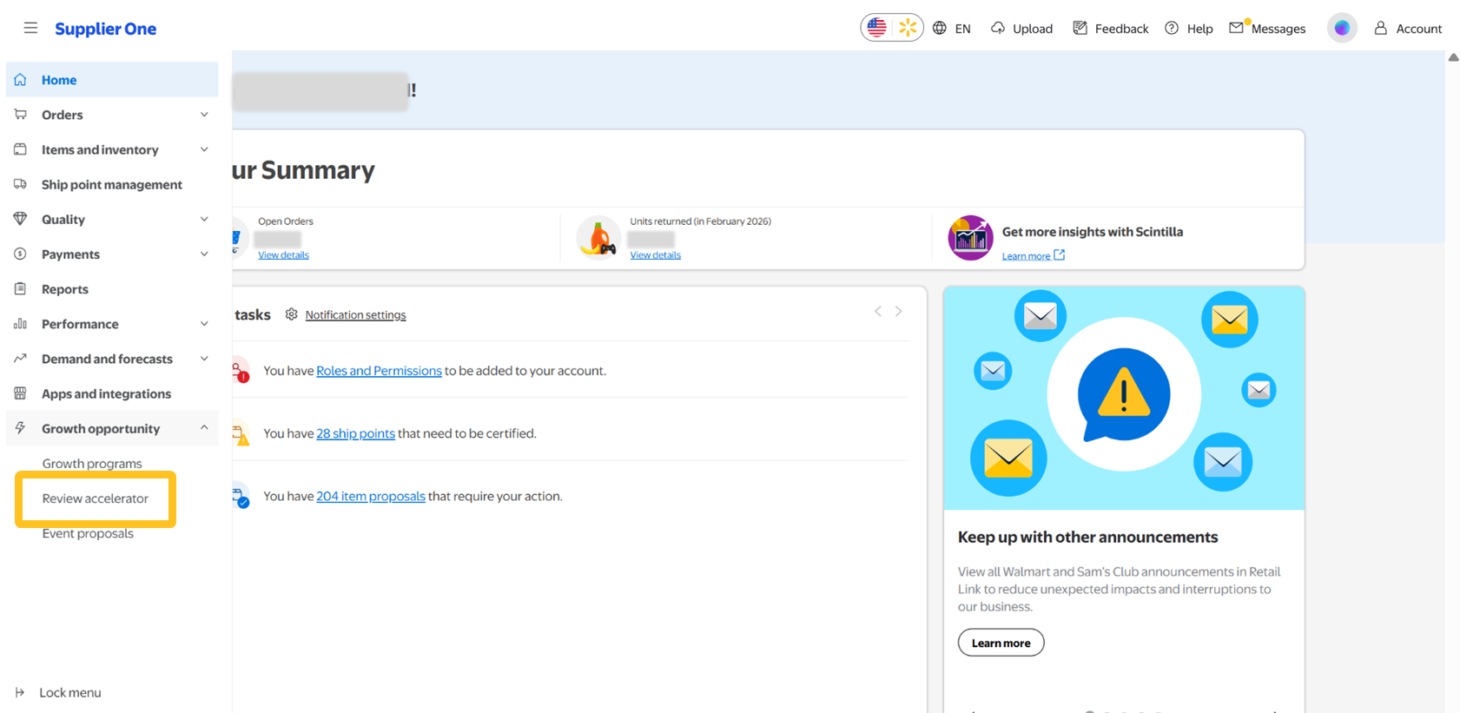Click the Help text label
Viewport: 1460px width, 713px height.
[x=1199, y=29]
